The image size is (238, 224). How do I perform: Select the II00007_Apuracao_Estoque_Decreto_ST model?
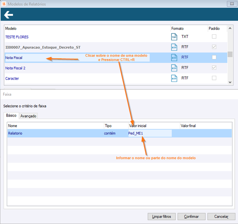(43, 47)
